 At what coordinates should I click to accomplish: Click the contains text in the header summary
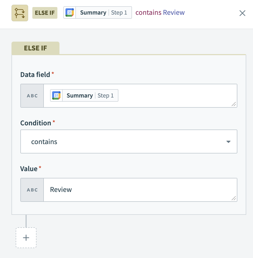pyautogui.click(x=149, y=12)
